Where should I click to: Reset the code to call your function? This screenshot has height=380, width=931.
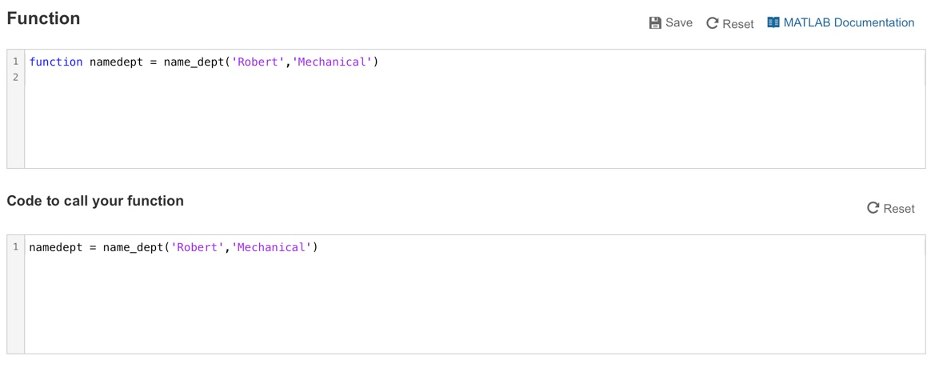coord(891,209)
